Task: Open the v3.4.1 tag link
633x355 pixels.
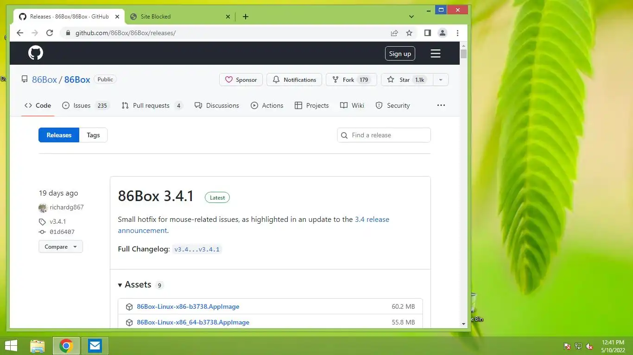Action: tap(58, 221)
